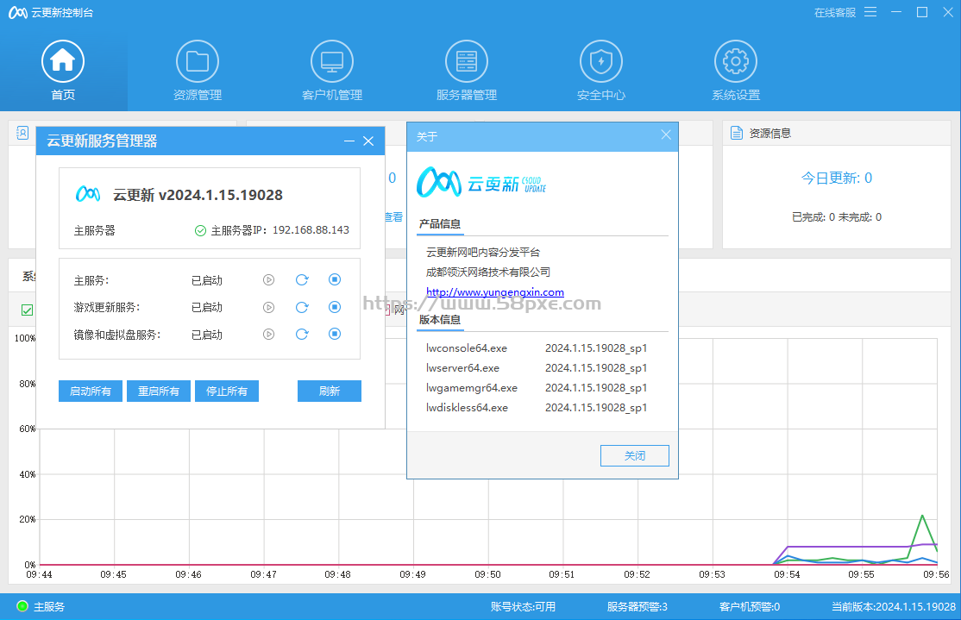961x620 pixels.
Task: Restart the 游戏更新服务 with its refresh icon
Action: pos(302,307)
